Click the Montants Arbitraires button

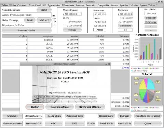12,124
